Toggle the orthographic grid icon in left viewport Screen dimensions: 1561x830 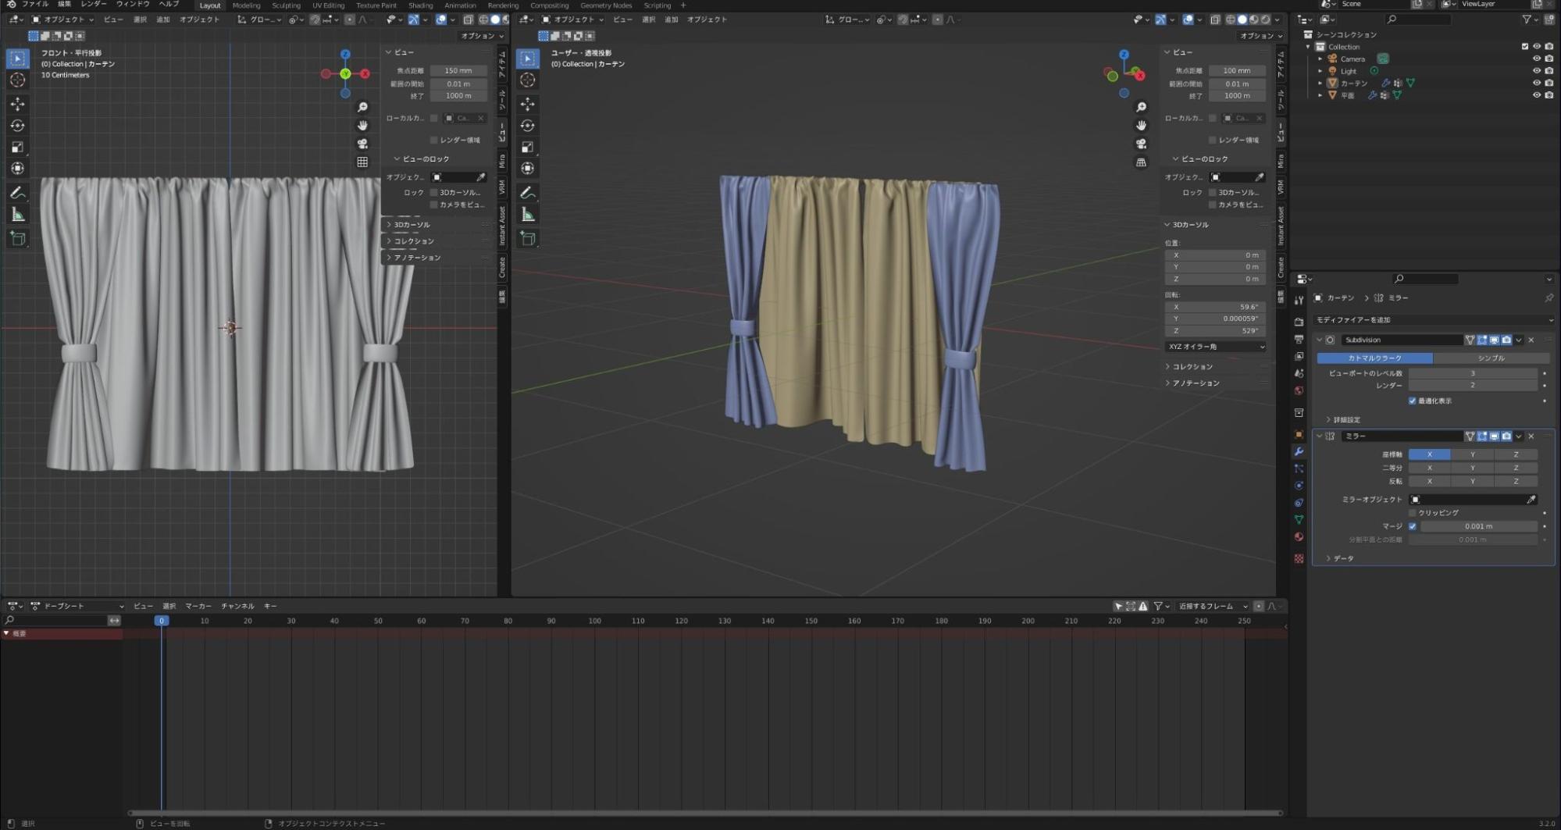click(x=362, y=162)
